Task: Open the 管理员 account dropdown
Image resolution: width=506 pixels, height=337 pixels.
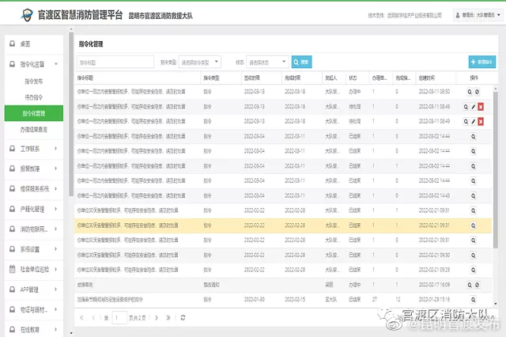Action: click(478, 15)
